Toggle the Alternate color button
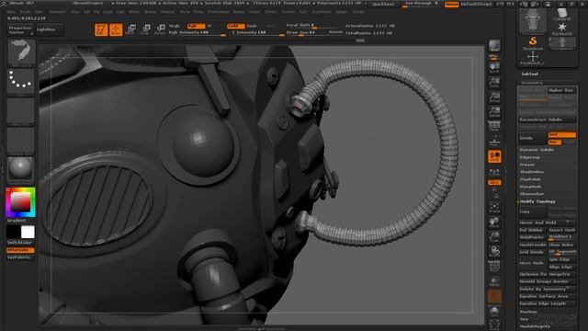The width and height of the screenshot is (588, 331). point(20,250)
